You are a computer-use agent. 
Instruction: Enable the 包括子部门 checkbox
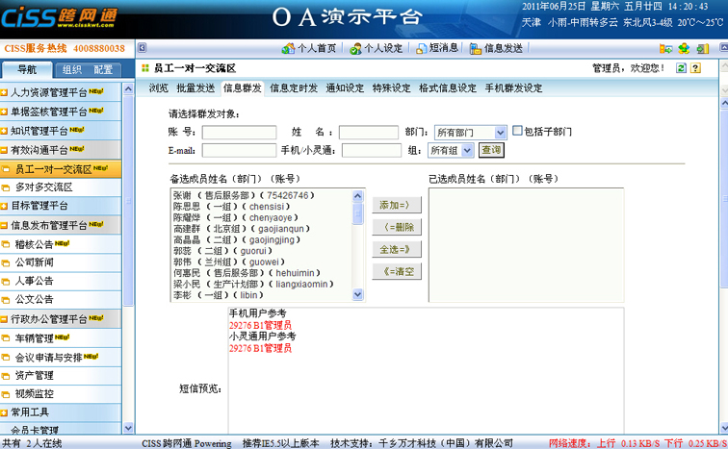[x=517, y=132]
